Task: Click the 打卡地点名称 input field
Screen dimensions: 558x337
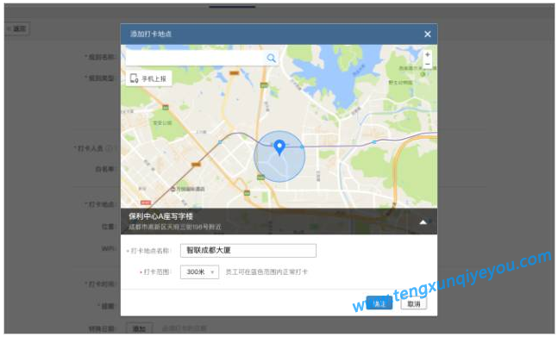Action: [248, 250]
